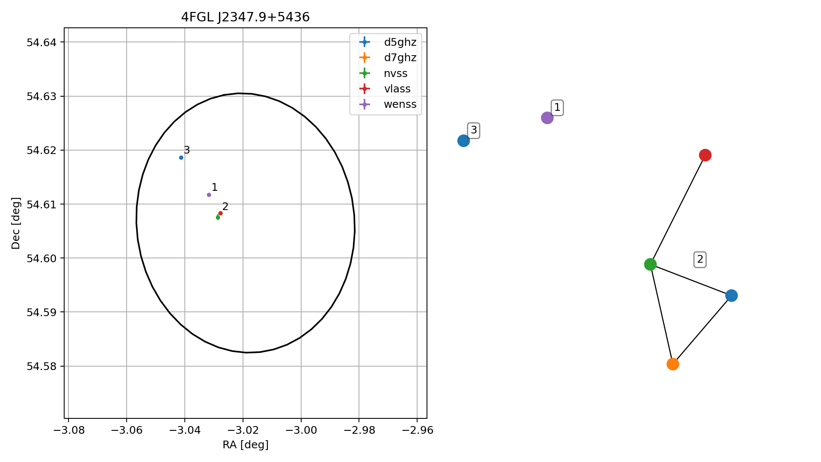This screenshot has height=462, width=821.
Task: Select the wenss legend label
Action: (x=400, y=104)
